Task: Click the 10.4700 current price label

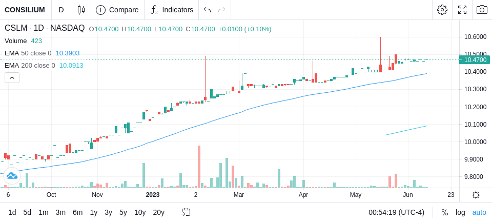Action: coord(475,59)
